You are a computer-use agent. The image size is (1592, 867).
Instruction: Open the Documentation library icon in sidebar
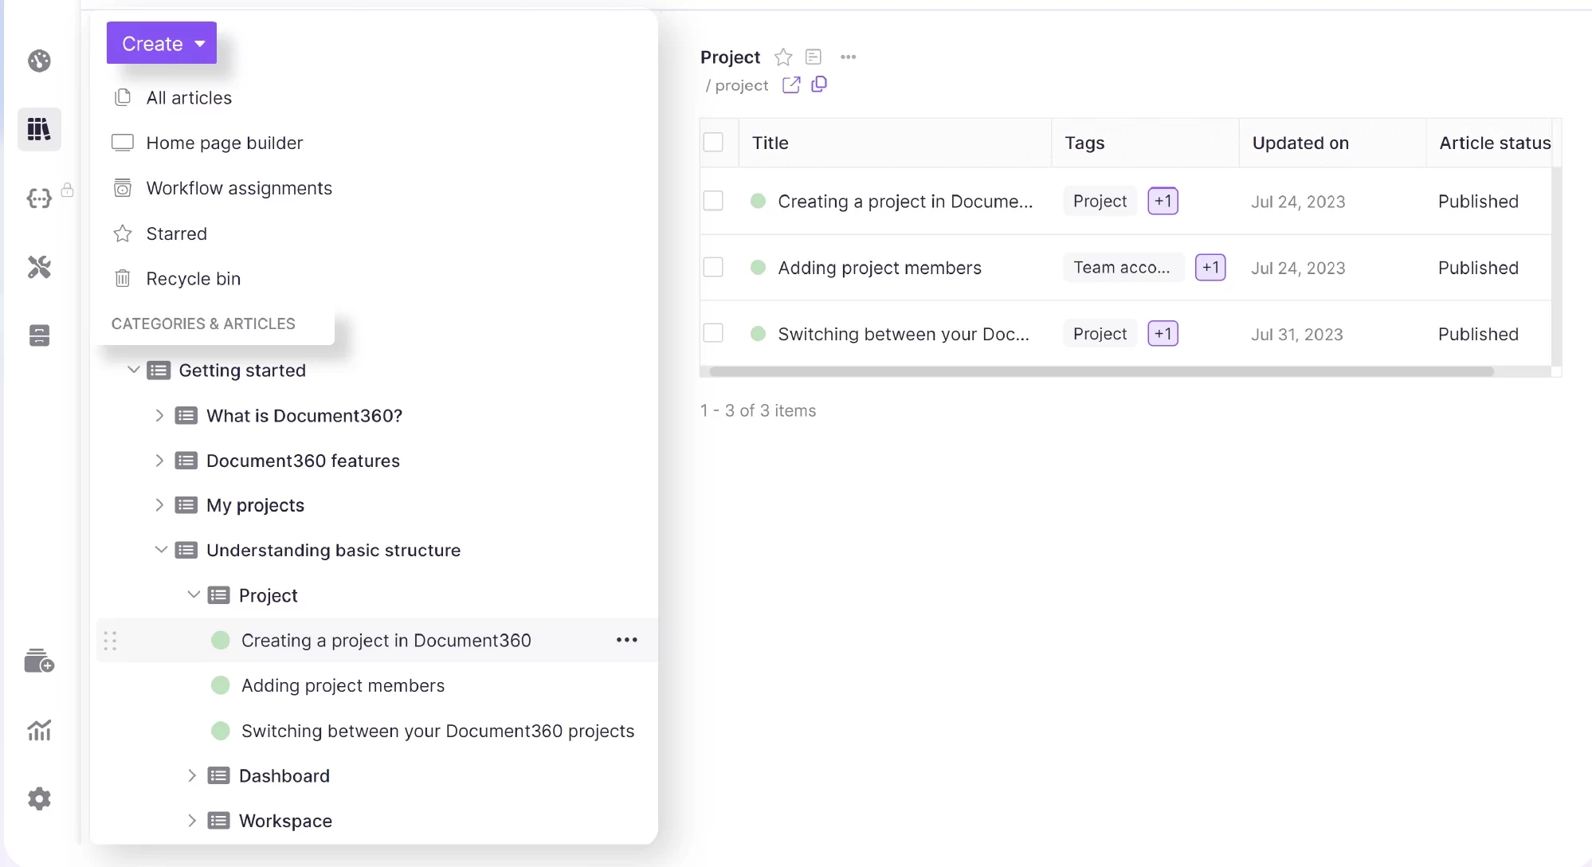click(39, 128)
